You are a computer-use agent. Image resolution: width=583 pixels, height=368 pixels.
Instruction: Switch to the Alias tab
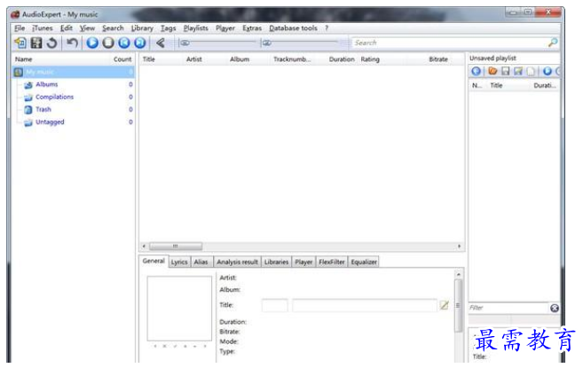(x=201, y=262)
